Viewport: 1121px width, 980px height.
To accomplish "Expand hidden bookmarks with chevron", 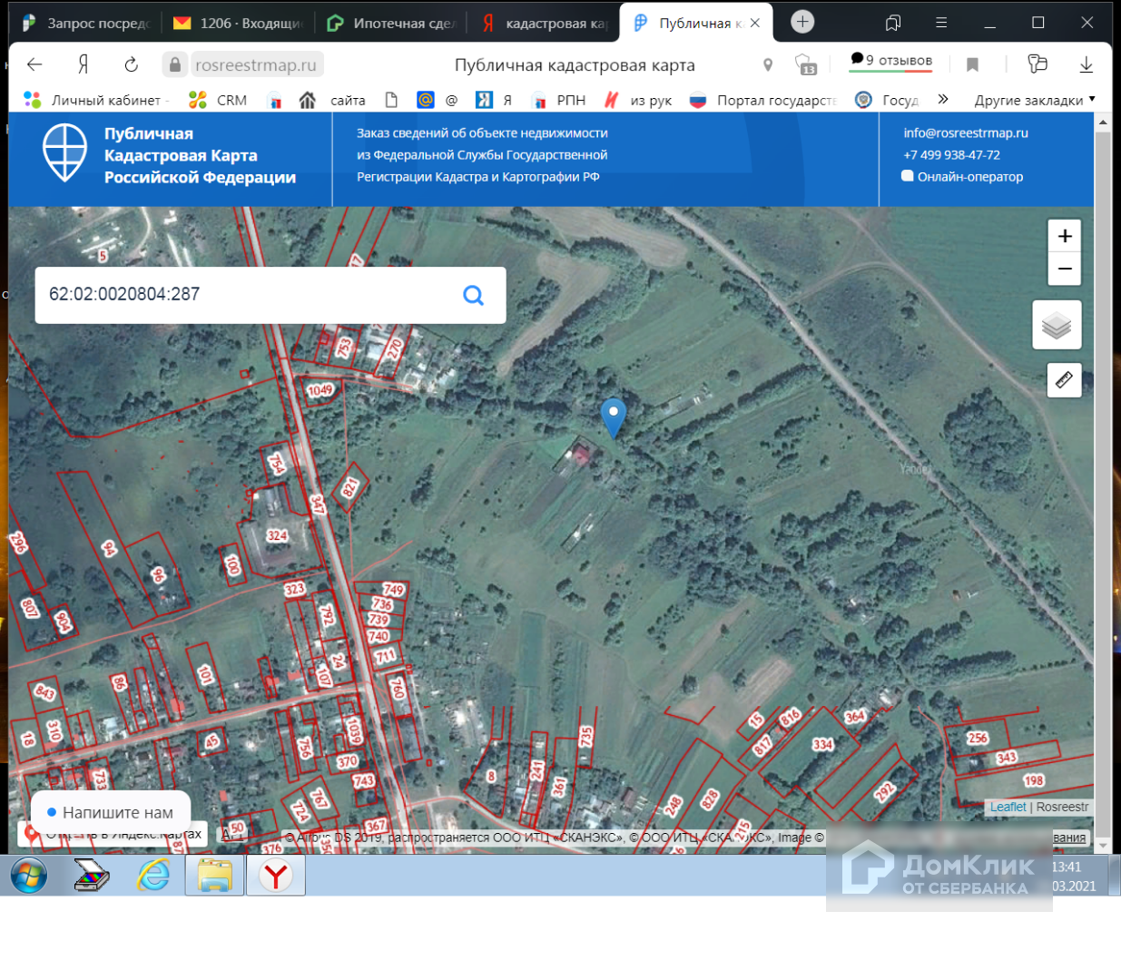I will (943, 99).
